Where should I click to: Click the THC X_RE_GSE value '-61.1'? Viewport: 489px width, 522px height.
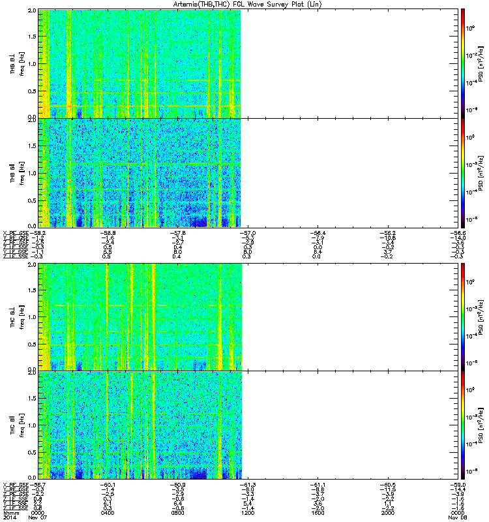318,485
